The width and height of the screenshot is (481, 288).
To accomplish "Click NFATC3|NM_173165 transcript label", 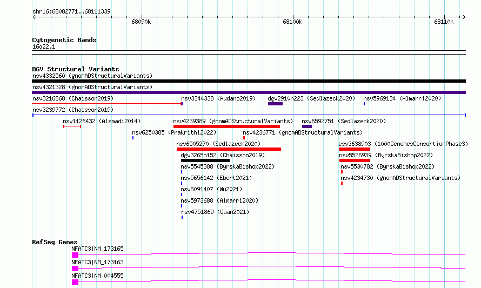I will (x=97, y=249).
